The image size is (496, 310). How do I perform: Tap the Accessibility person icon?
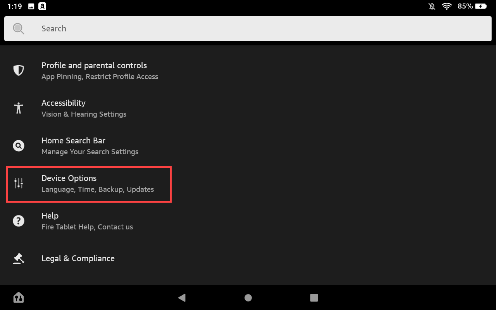(19, 108)
